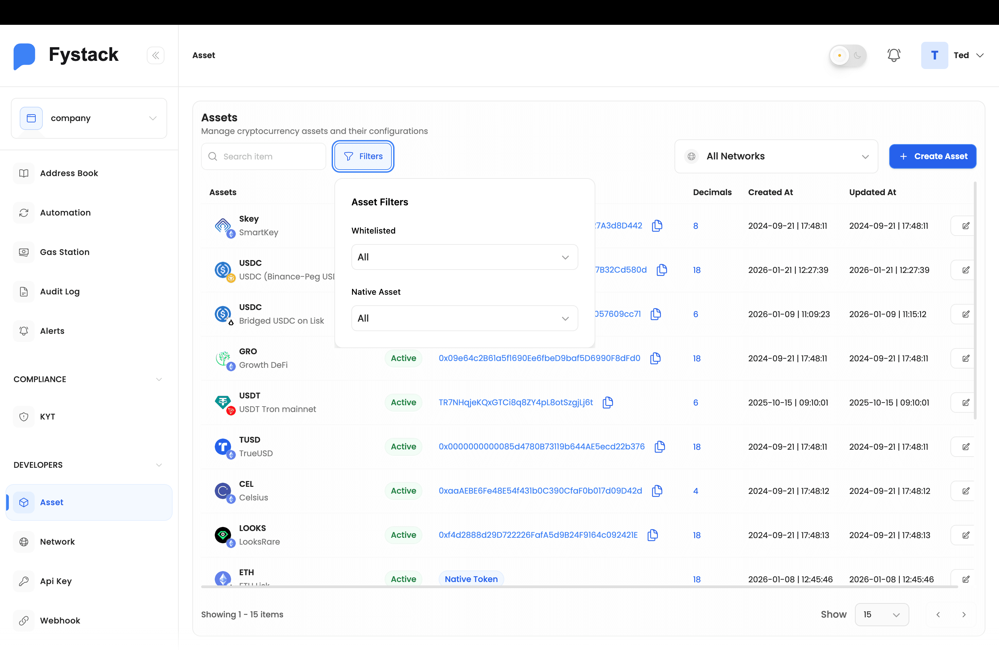This screenshot has width=999, height=650.
Task: Copy the LOOKS contract address
Action: point(653,535)
